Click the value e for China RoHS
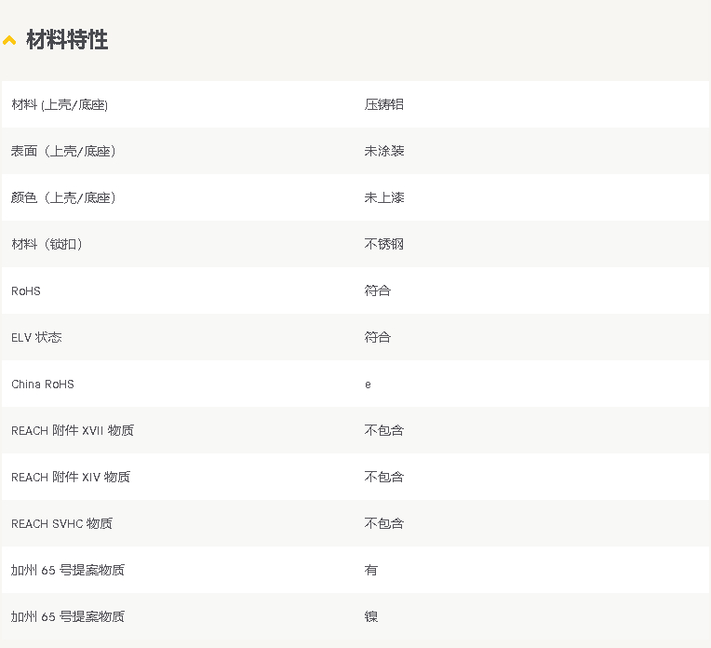Viewport: 711px width, 648px height. (368, 385)
